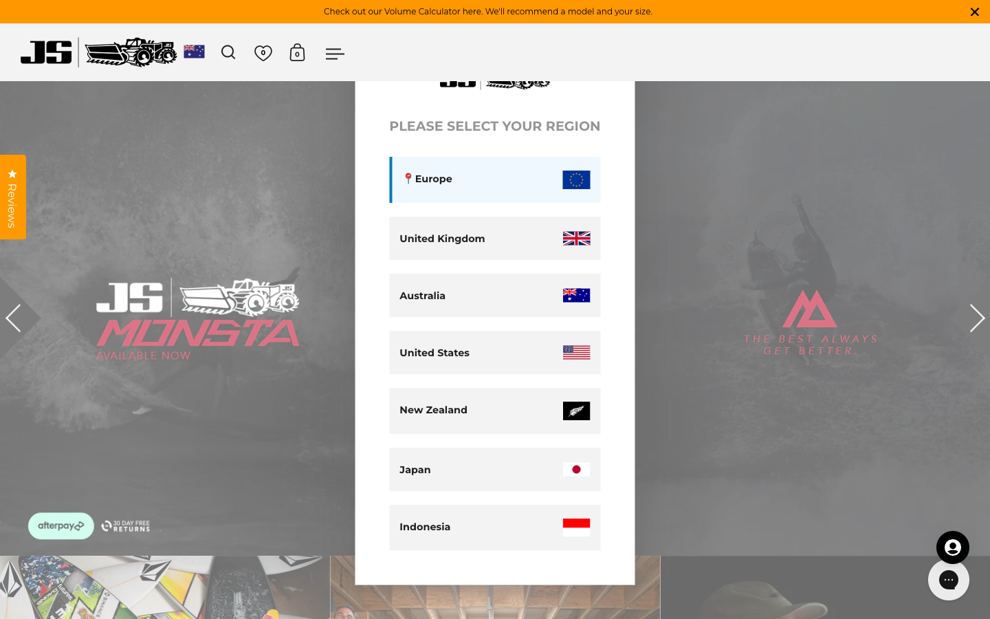Click the JS Monsta Available Now banner
The image size is (990, 619).
pos(198,320)
